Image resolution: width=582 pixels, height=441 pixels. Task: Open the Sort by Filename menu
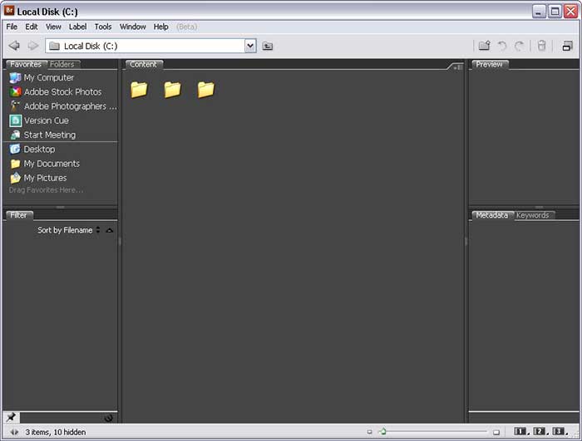coord(69,230)
